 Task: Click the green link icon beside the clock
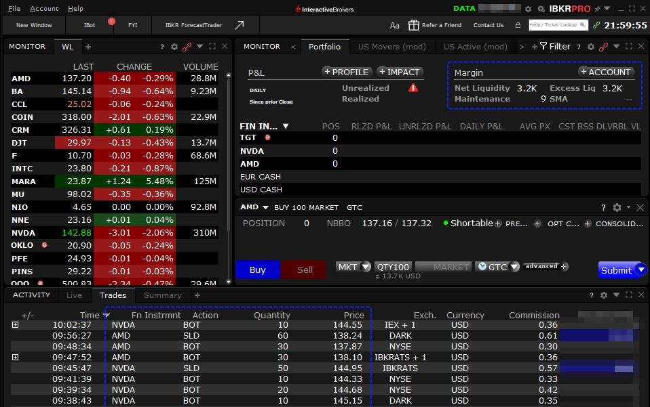point(596,25)
